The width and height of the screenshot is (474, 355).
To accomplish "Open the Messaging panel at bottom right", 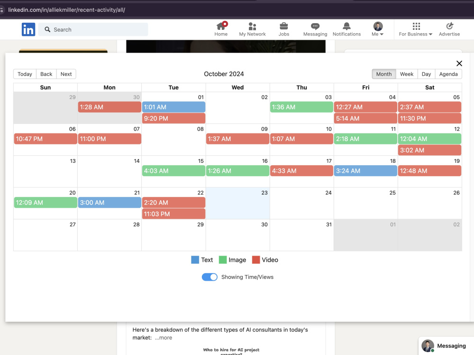I will [446, 346].
